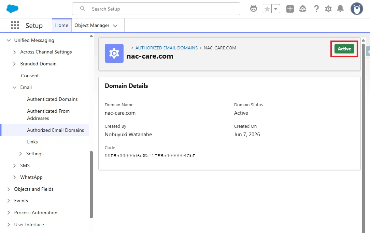Screen dimensions: 370x233
Task: Open the Trailhead guidance icon
Action: [x=303, y=9]
